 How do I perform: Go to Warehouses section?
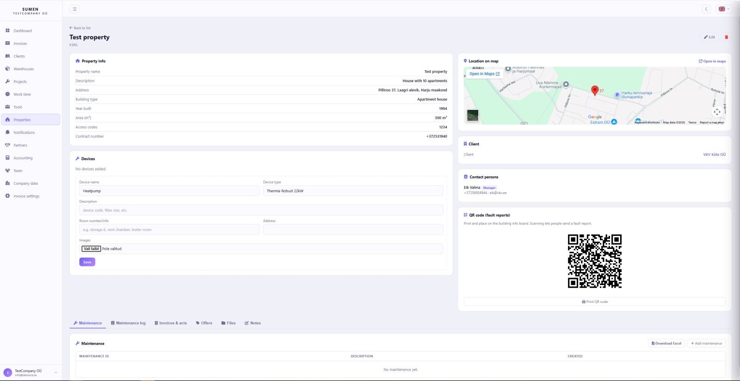pos(31,69)
